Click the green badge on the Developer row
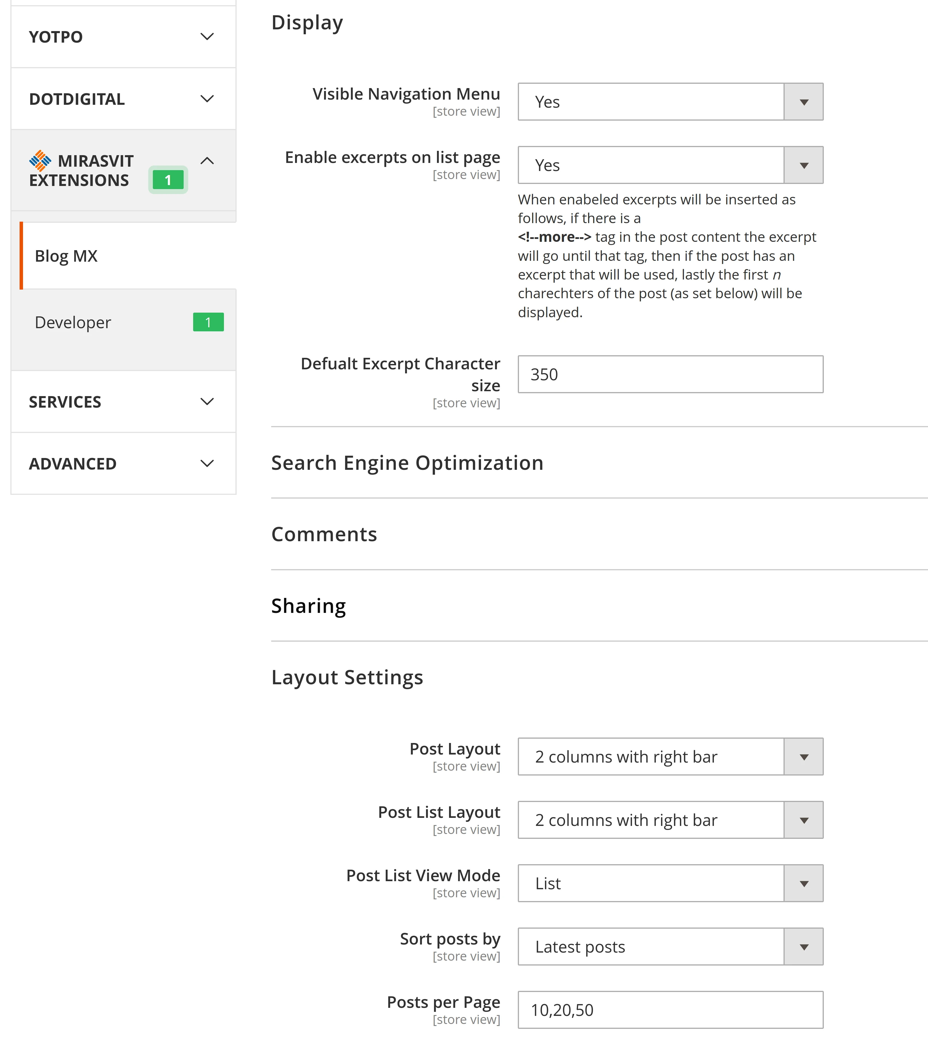The height and width of the screenshot is (1049, 928). [208, 322]
